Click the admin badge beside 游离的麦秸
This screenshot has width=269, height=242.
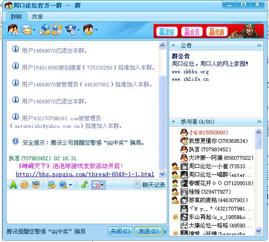click(175, 200)
